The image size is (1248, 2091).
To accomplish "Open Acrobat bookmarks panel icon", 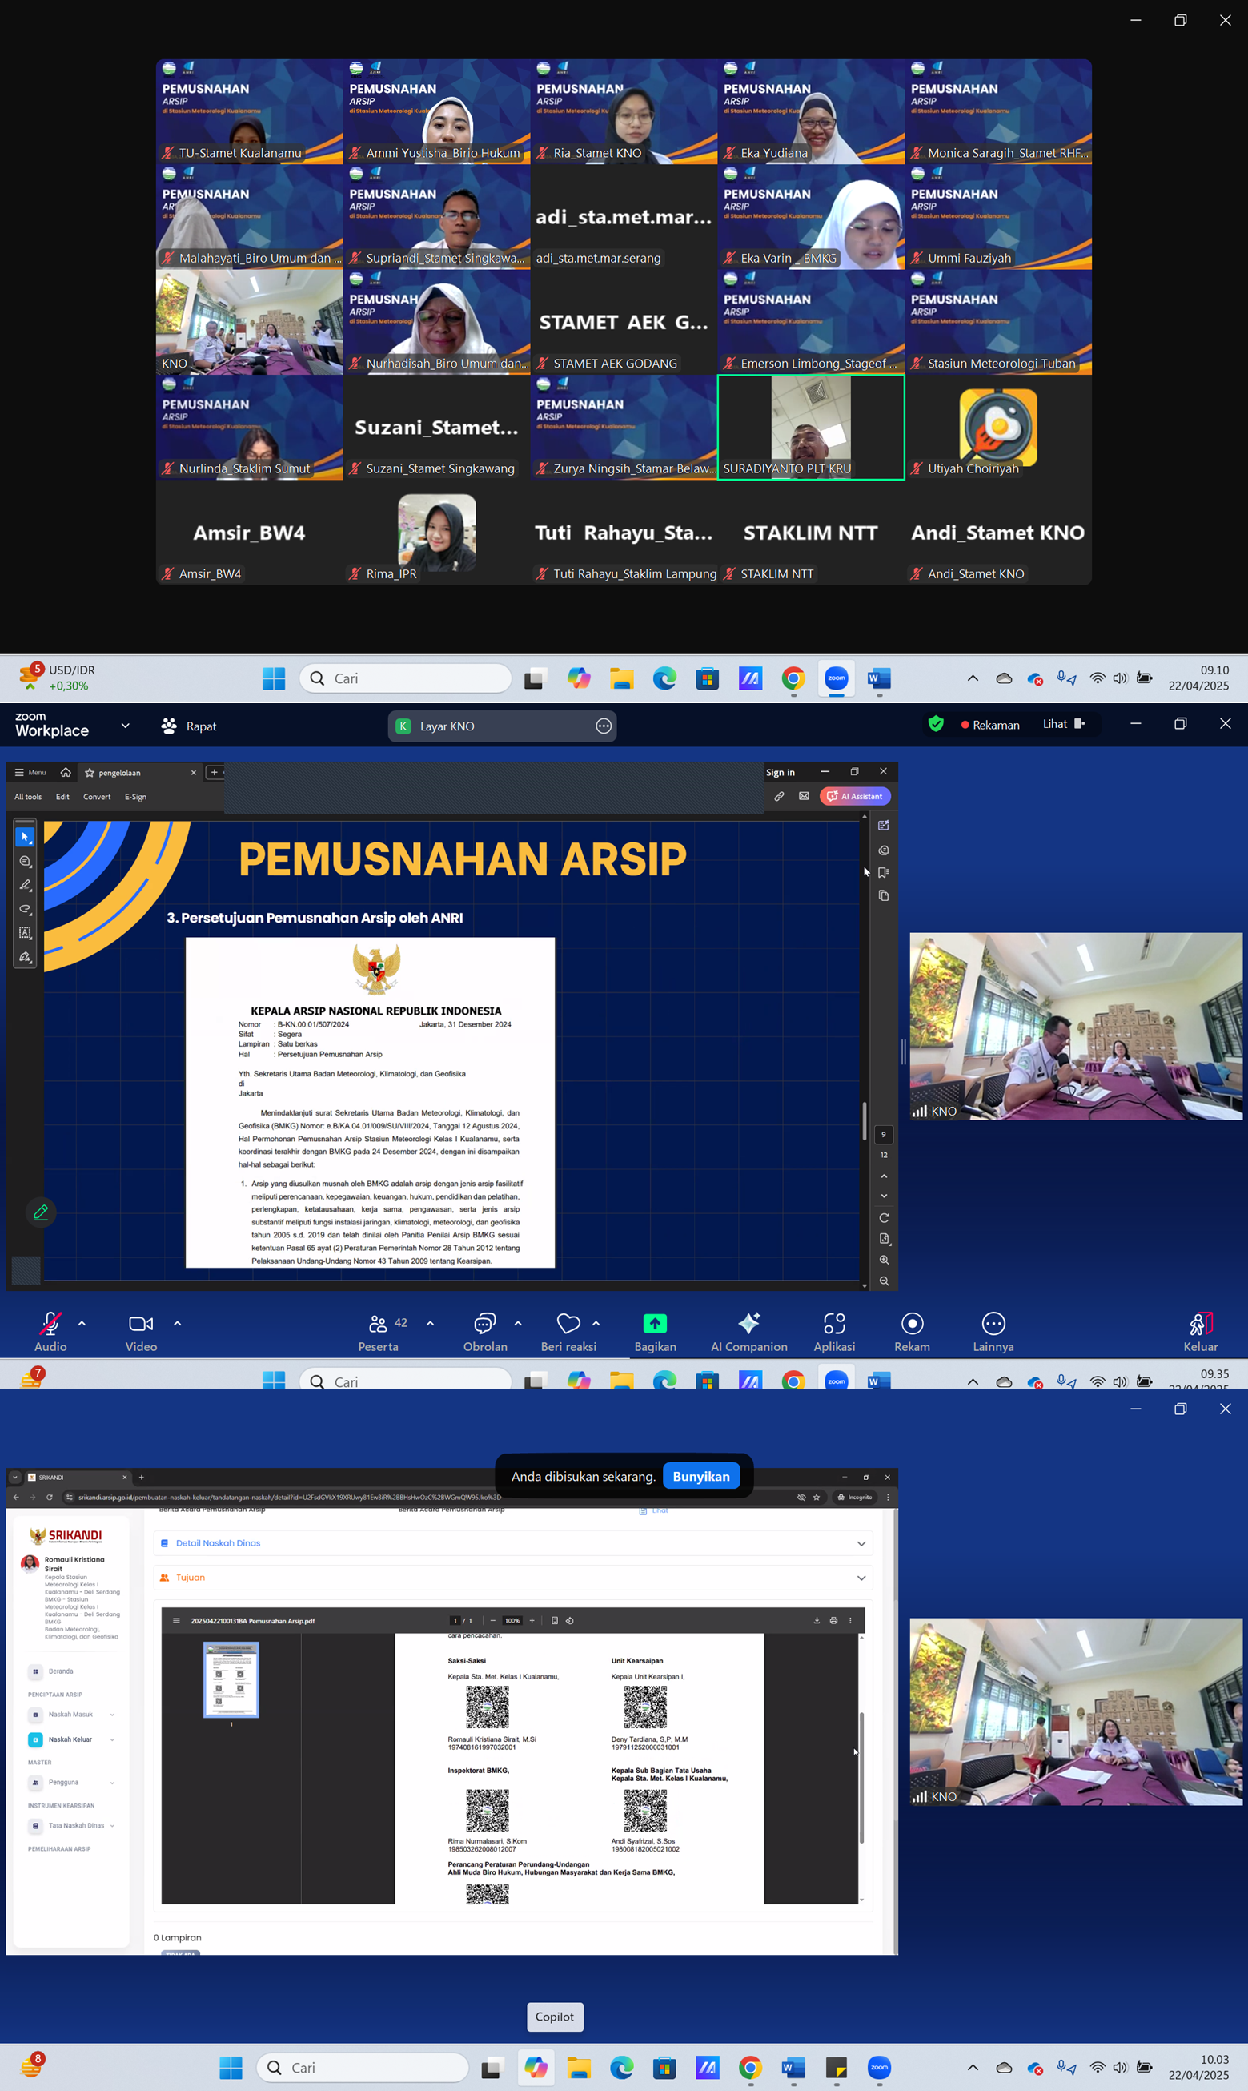I will [x=884, y=872].
